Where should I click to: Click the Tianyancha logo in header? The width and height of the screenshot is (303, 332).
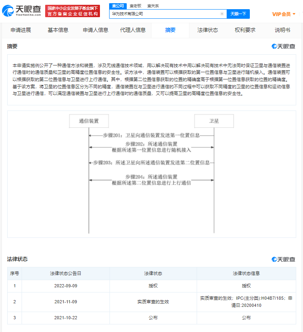pos(22,11)
